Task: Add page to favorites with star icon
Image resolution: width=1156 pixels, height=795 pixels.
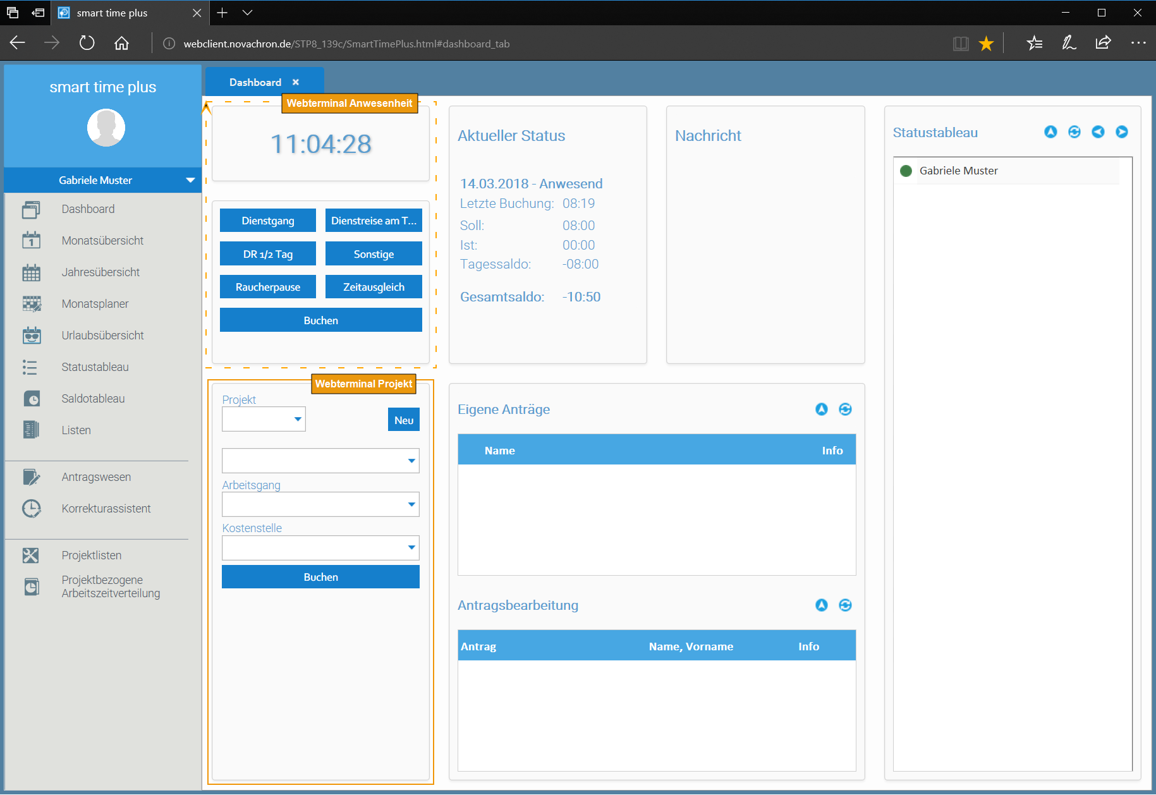Action: (x=986, y=44)
